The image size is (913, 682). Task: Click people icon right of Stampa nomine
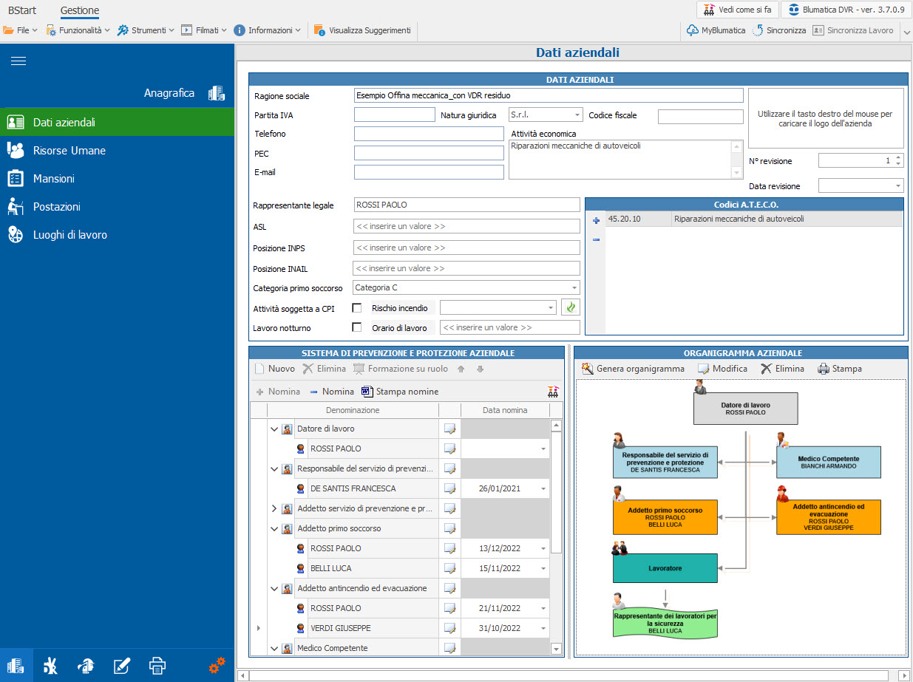coord(553,392)
